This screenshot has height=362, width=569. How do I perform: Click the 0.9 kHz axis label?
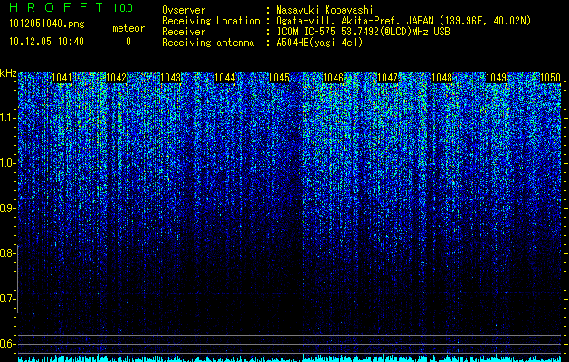(x=7, y=208)
